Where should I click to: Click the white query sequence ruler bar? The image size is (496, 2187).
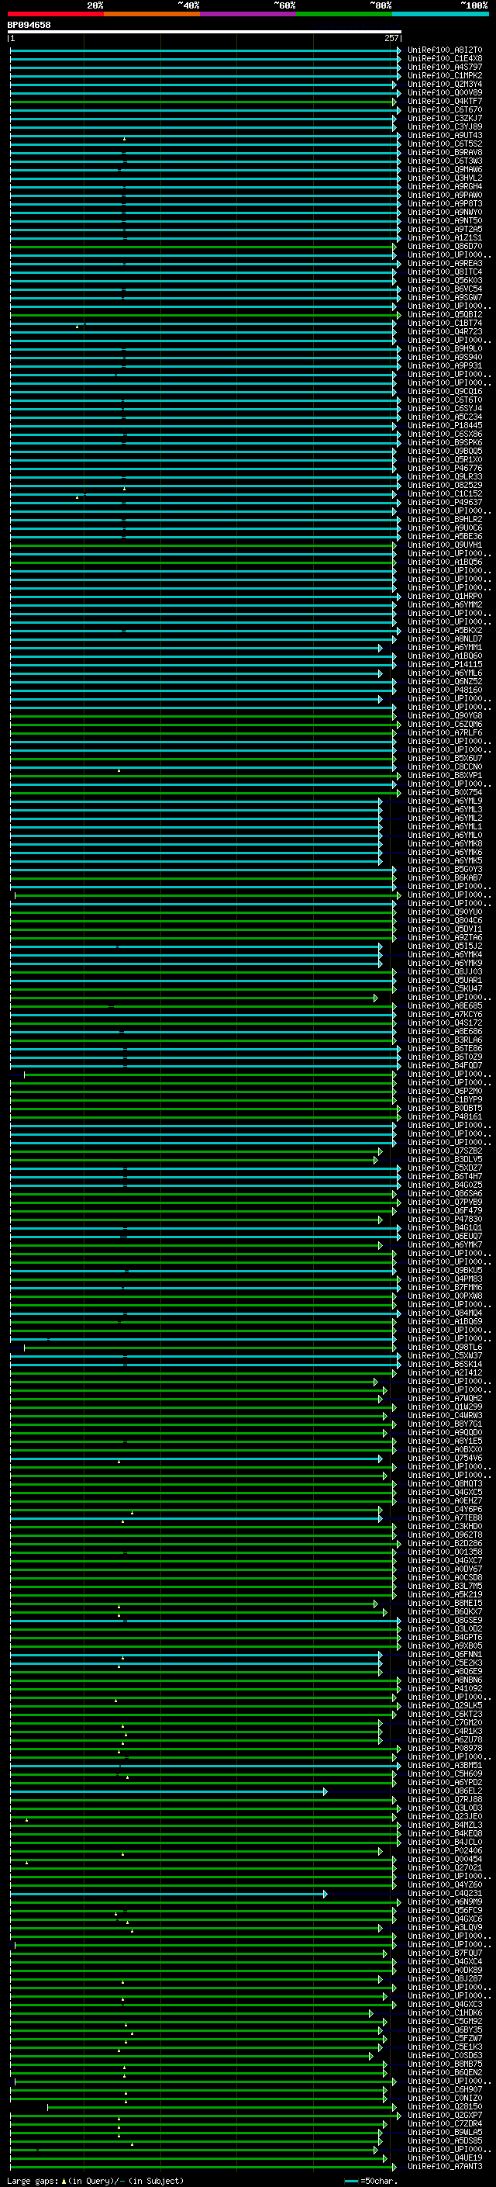(205, 33)
